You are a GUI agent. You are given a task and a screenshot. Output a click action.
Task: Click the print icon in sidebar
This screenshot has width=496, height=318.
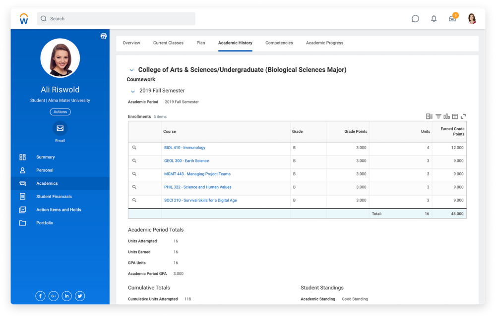pyautogui.click(x=104, y=36)
